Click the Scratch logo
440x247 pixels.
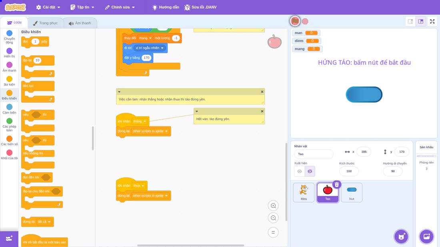(x=16, y=7)
